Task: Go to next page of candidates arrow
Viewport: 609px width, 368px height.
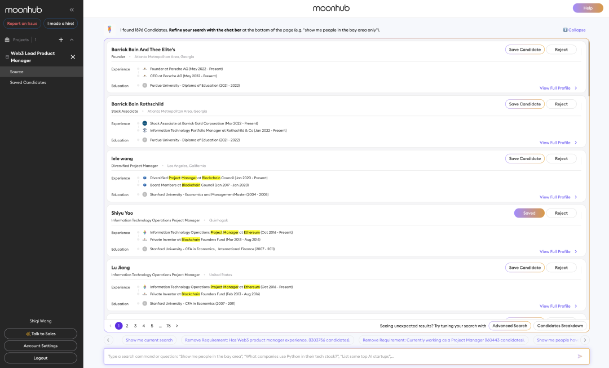Action: pos(176,326)
